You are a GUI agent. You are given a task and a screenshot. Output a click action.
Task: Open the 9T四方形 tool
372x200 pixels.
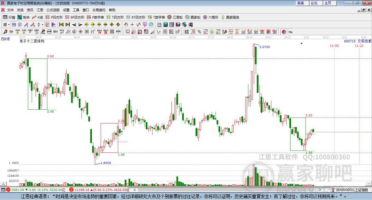136,17
